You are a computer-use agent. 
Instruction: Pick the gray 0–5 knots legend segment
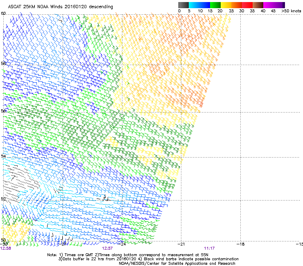tap(183, 5)
